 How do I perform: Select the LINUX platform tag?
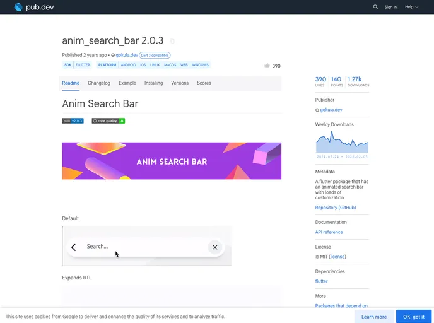pos(155,65)
